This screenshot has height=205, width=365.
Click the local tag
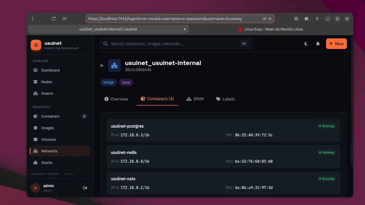pos(126,82)
